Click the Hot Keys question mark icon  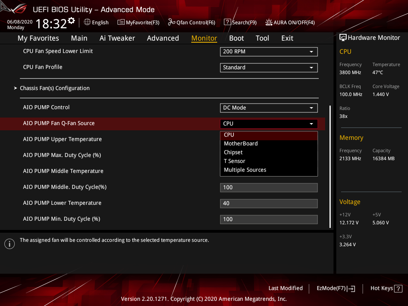[398, 288]
